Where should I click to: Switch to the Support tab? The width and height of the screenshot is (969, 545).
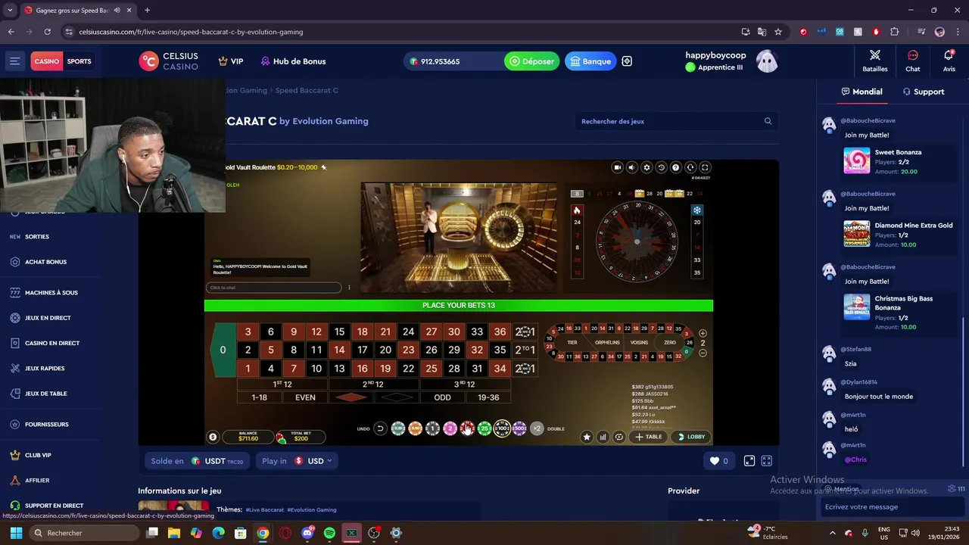pos(923,92)
